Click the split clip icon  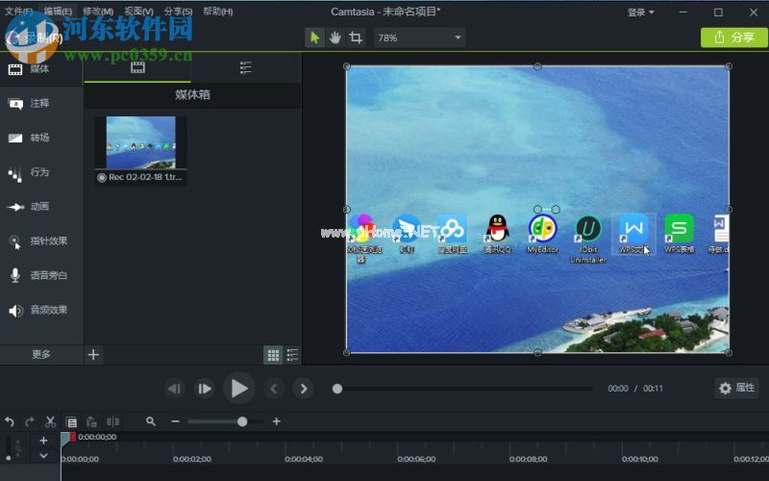112,421
